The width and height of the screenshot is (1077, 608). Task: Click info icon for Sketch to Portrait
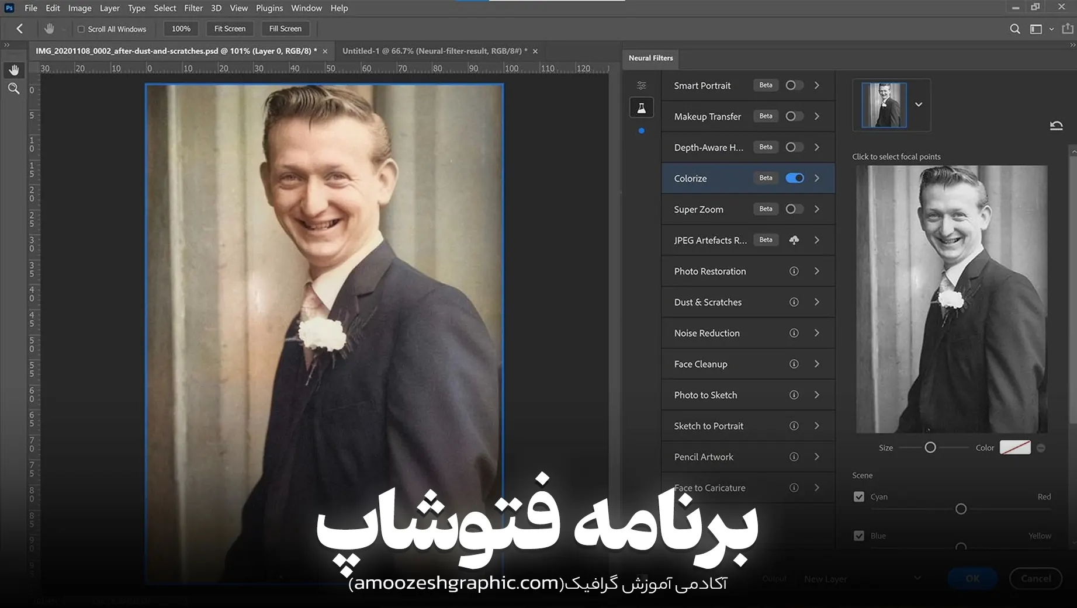[x=794, y=426]
